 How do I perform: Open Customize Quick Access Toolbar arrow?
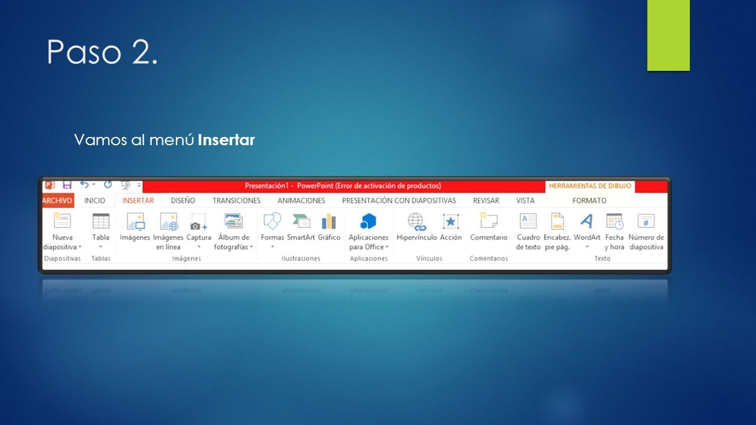(x=139, y=186)
